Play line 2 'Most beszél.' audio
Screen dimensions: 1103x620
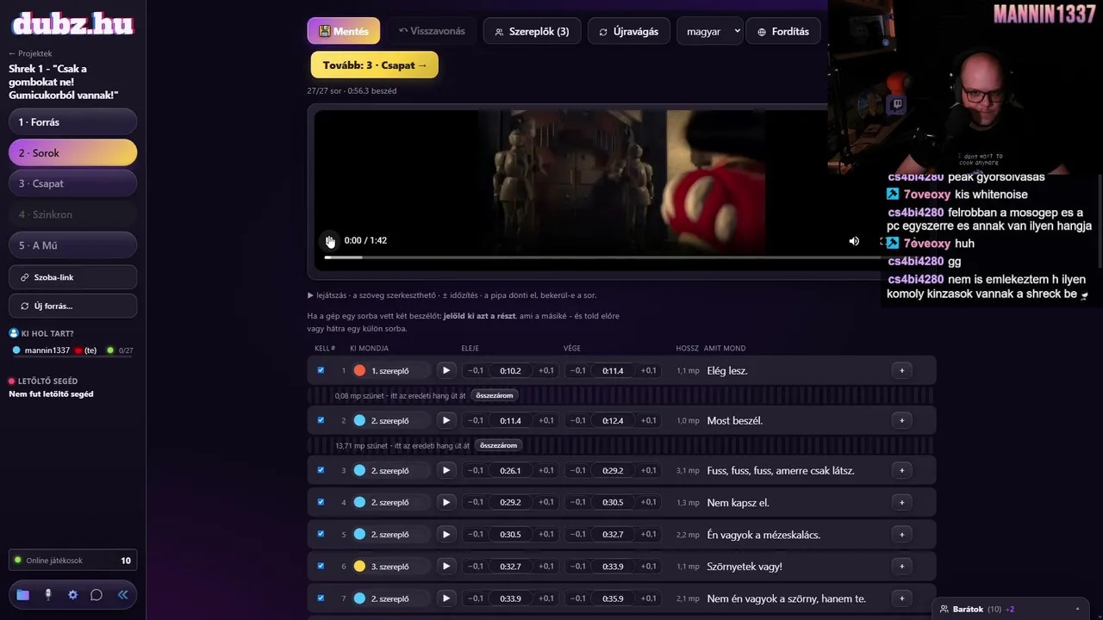click(x=446, y=420)
